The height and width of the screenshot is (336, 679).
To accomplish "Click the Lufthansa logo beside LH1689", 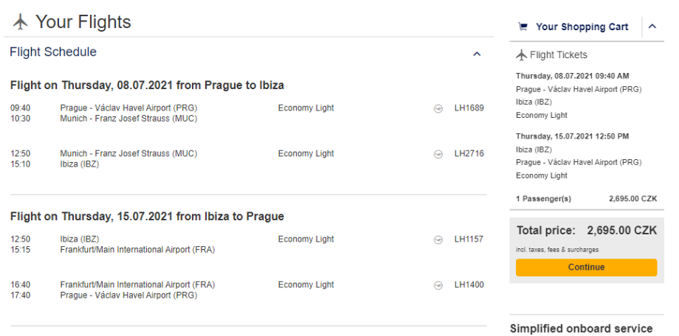I will (x=438, y=108).
